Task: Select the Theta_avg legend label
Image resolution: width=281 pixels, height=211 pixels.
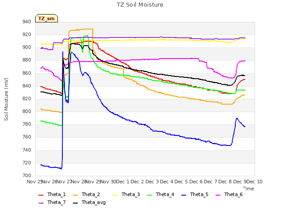Action: [94, 202]
